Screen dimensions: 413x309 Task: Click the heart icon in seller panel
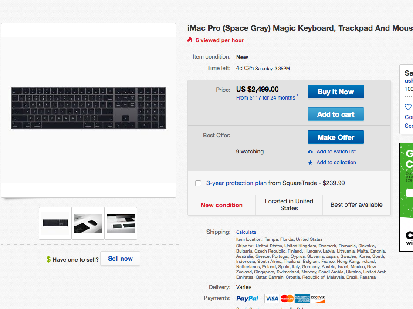[408, 106]
